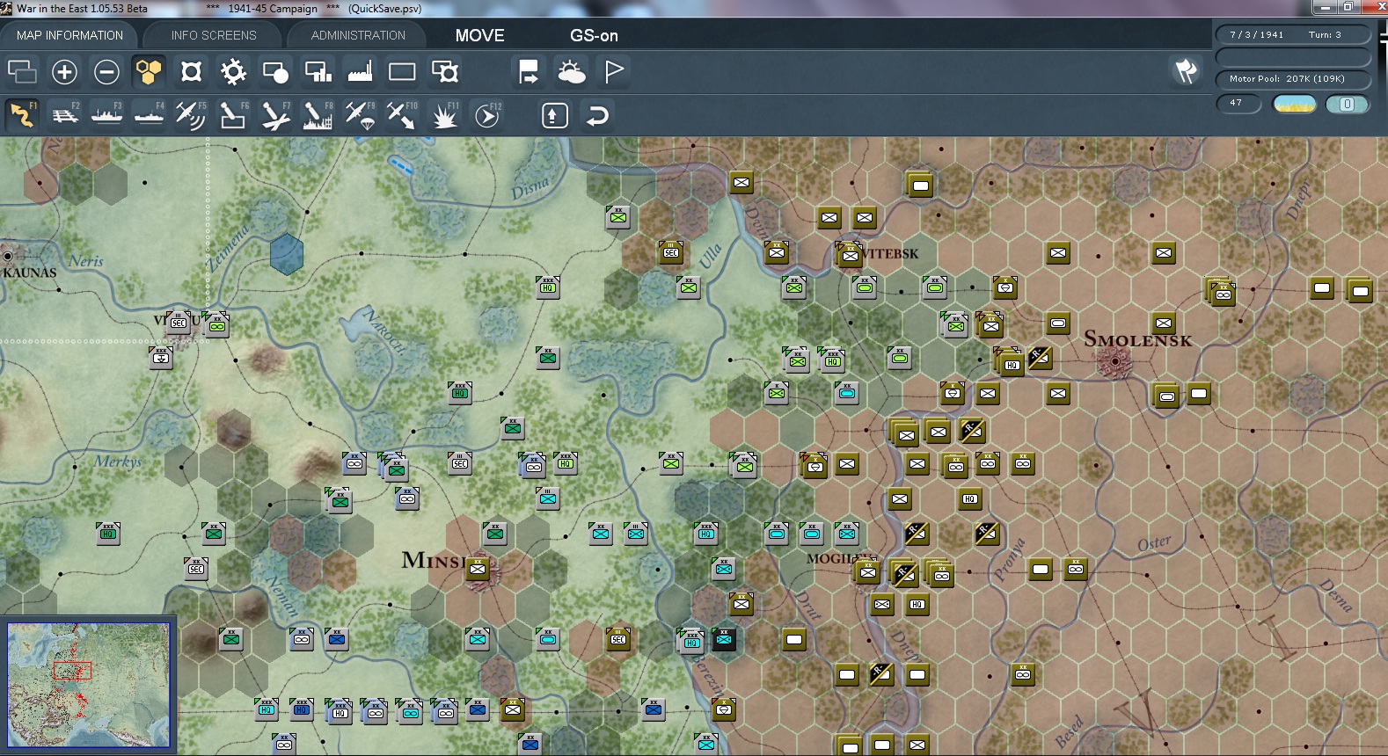Select the unit counter beside Vitebsk label
1388x756 pixels.
coord(850,255)
